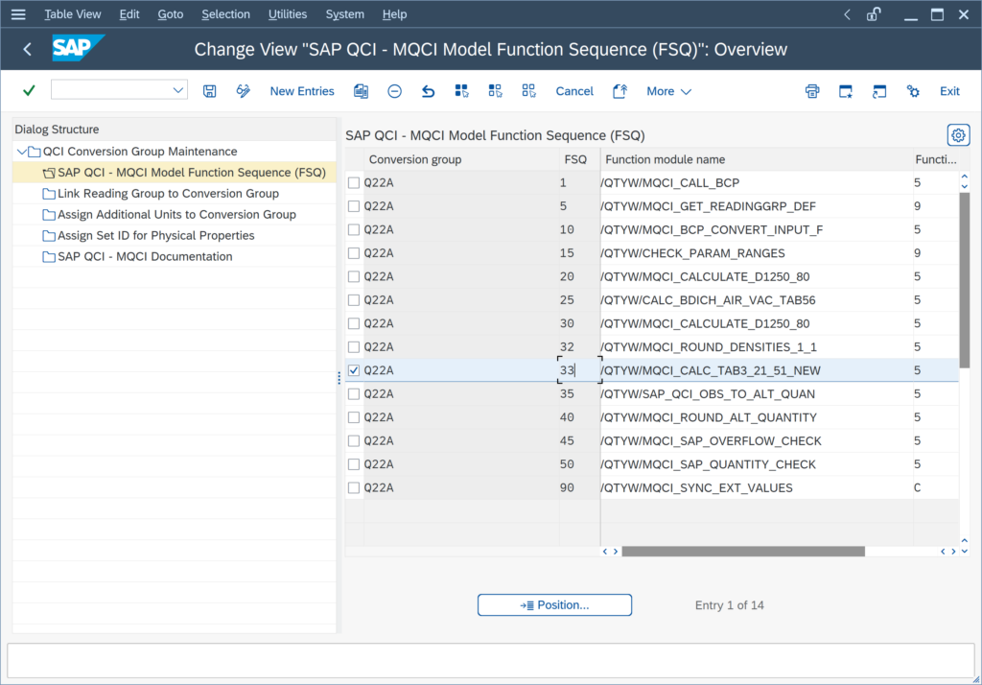Open the Help menu
Viewport: 982px width, 685px height.
(394, 13)
